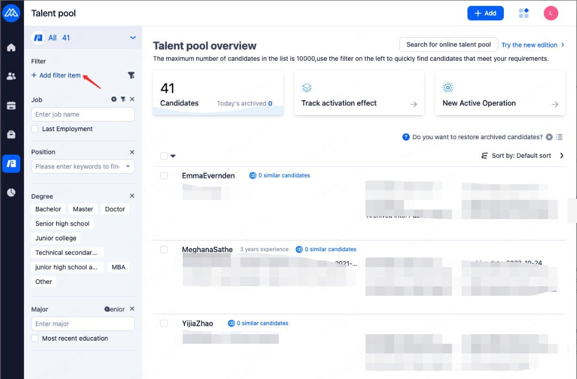
Task: Select the Bachelor degree filter tag
Action: (49, 209)
